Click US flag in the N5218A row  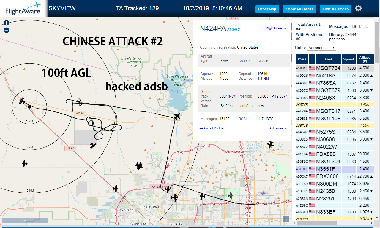click(x=312, y=76)
